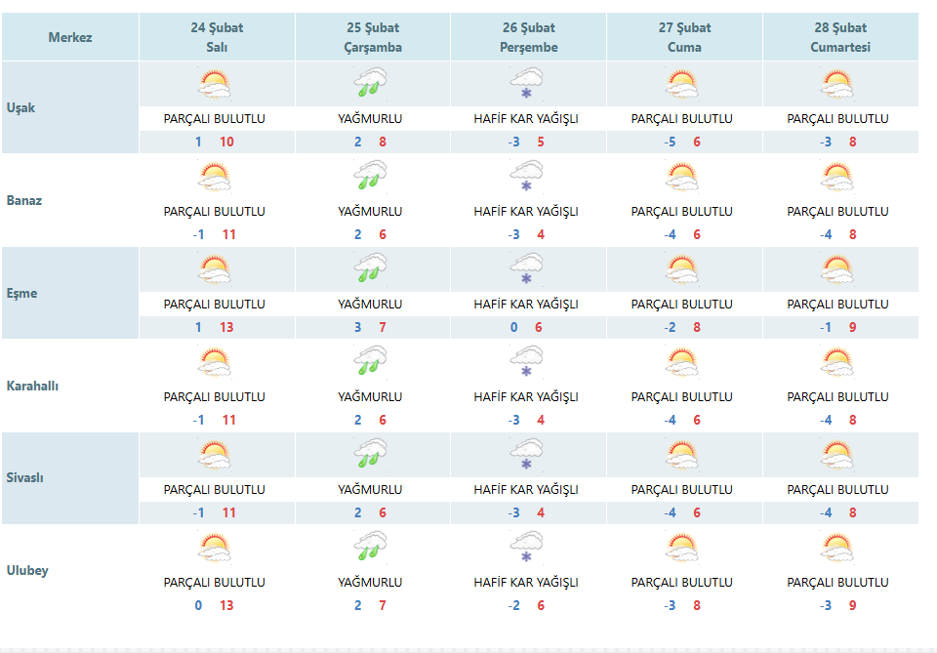Click Karahallı's partly cloudy icon for 27 Şubat
The width and height of the screenshot is (937, 653).
pos(682,363)
